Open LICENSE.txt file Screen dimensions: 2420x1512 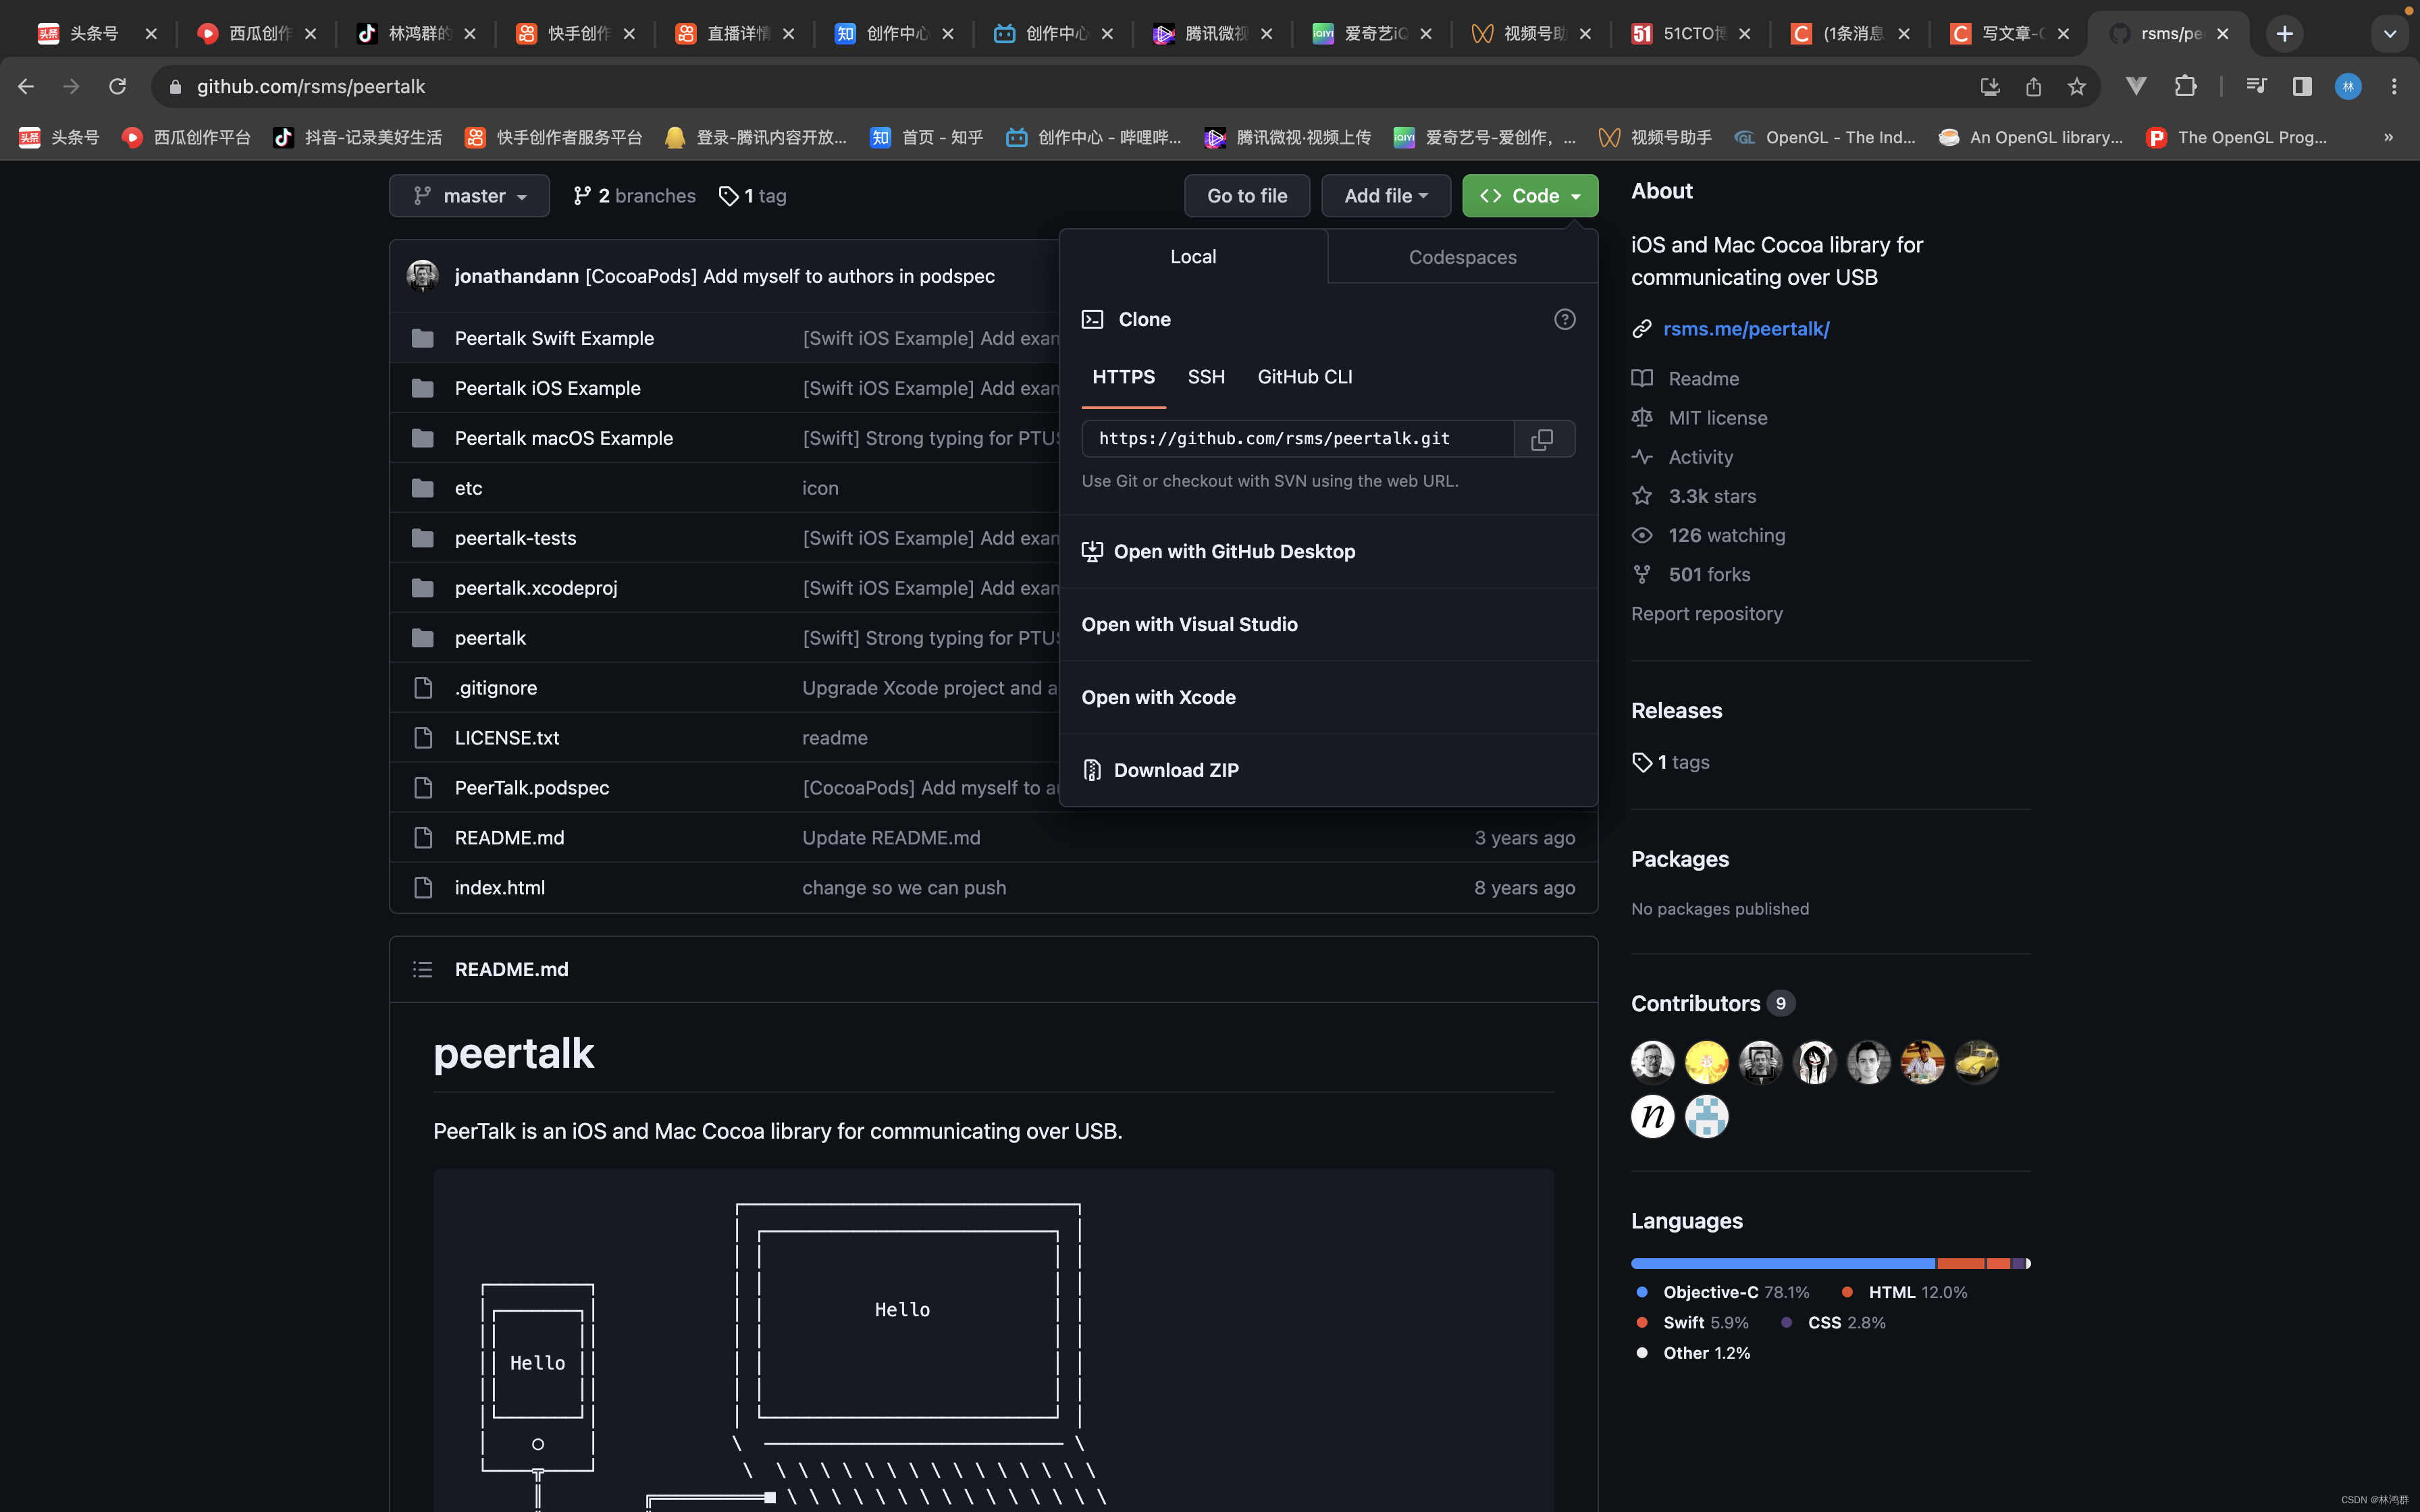[507, 738]
